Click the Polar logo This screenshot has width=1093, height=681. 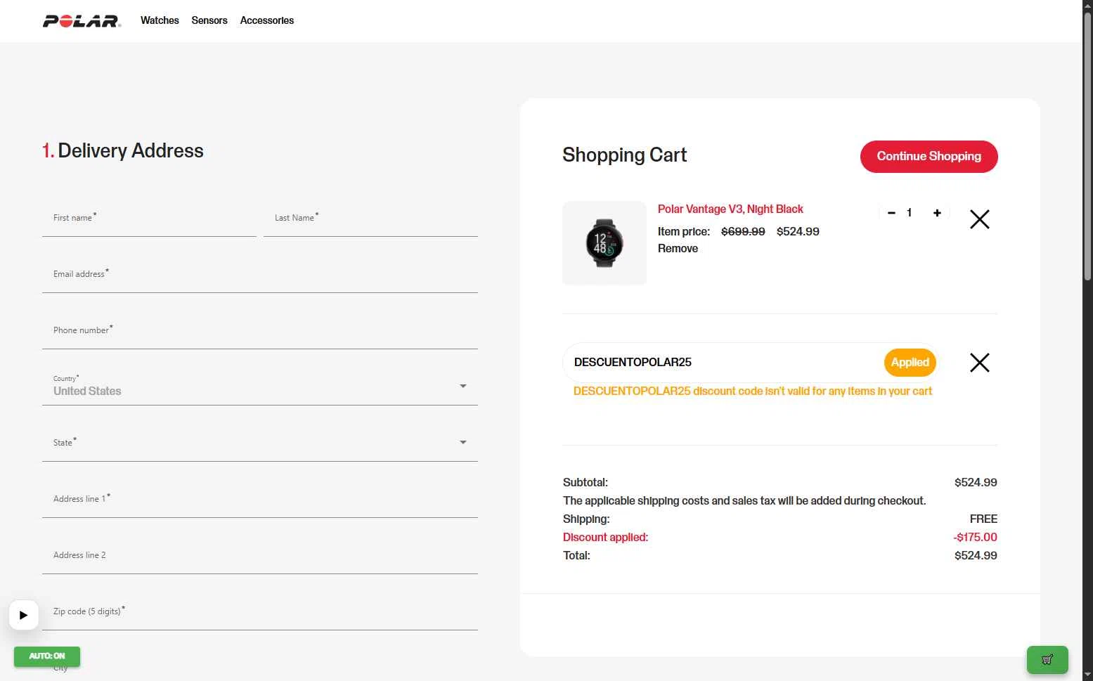tap(82, 21)
